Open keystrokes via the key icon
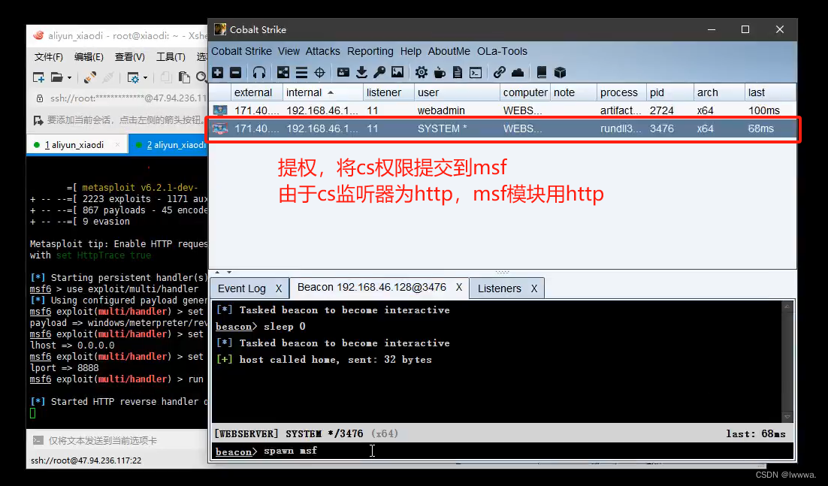This screenshot has height=486, width=828. coord(379,72)
